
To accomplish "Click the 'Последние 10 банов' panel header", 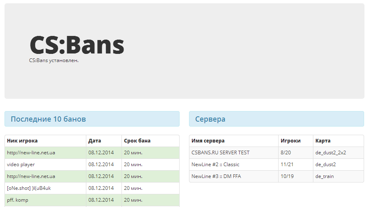I will [x=92, y=119].
